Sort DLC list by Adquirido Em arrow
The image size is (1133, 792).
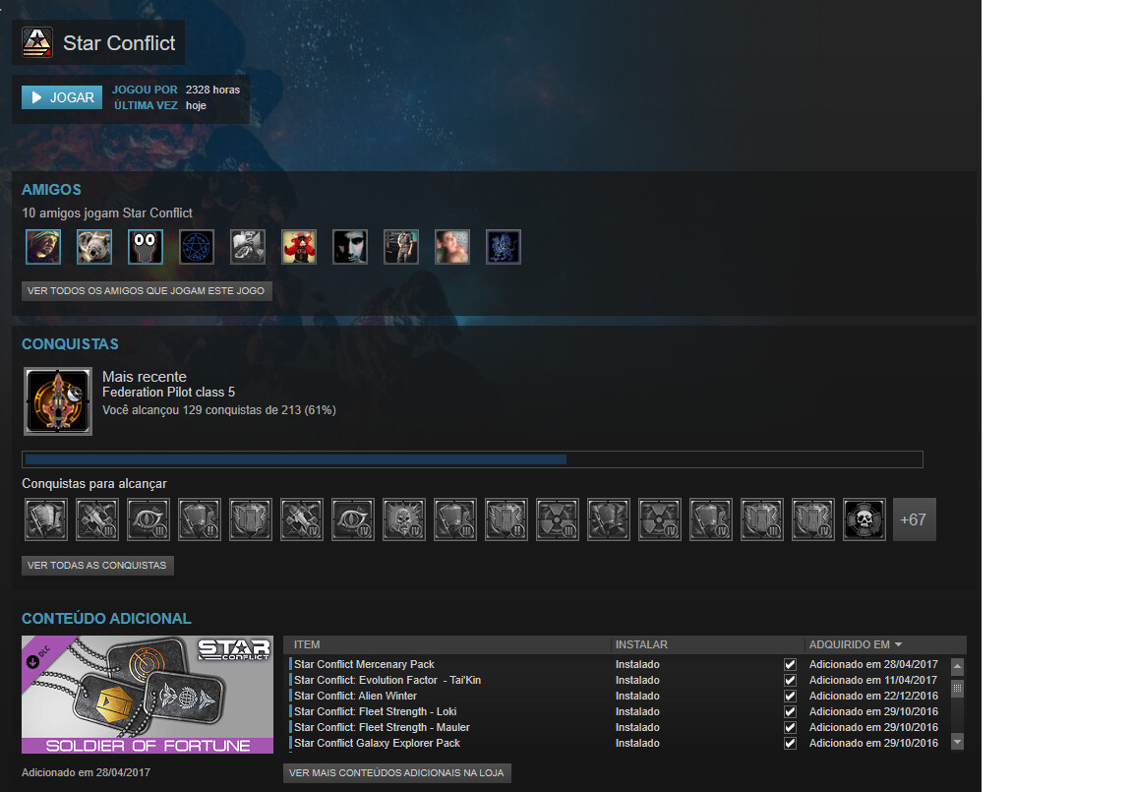[x=898, y=645]
